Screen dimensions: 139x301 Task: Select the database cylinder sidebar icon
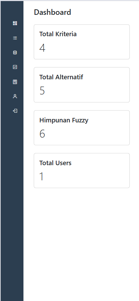coord(15,53)
